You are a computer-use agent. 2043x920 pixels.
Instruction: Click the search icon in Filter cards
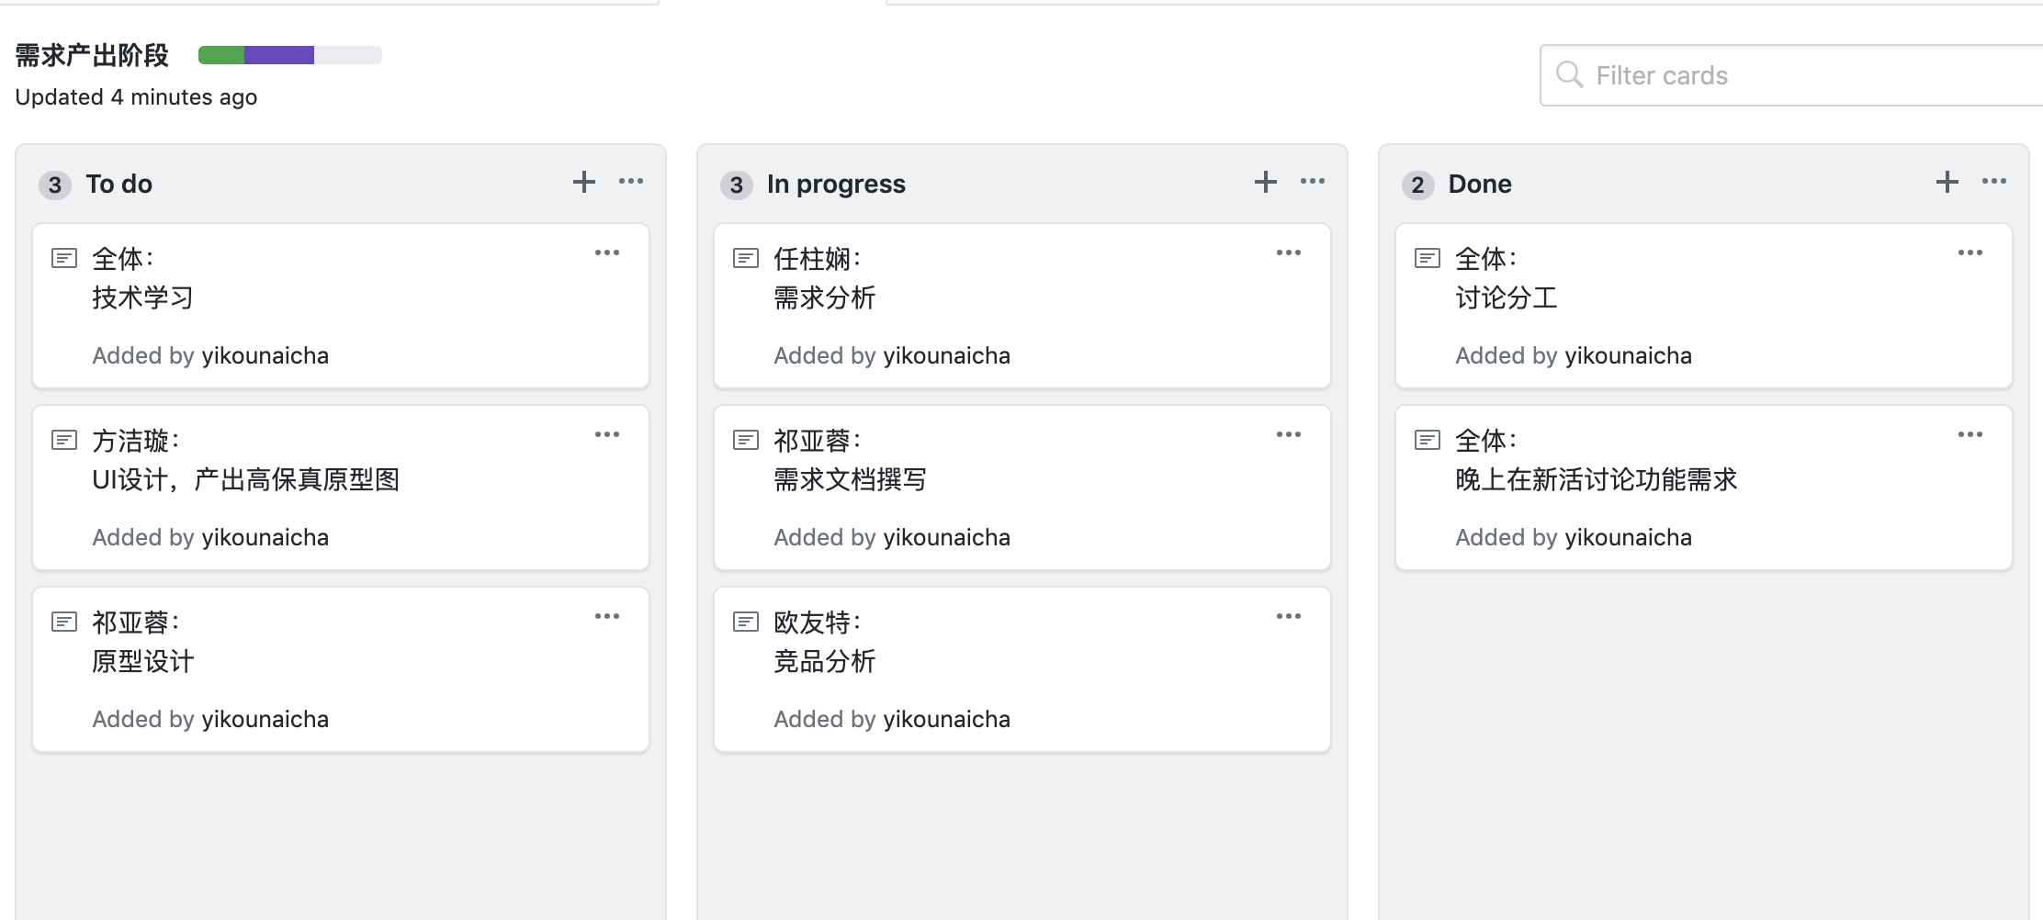point(1570,74)
